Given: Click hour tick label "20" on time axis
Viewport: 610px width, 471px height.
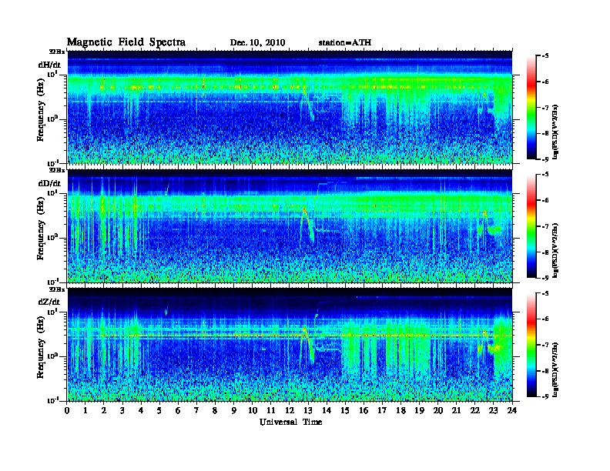Looking at the screenshot, I should pyautogui.click(x=438, y=410).
